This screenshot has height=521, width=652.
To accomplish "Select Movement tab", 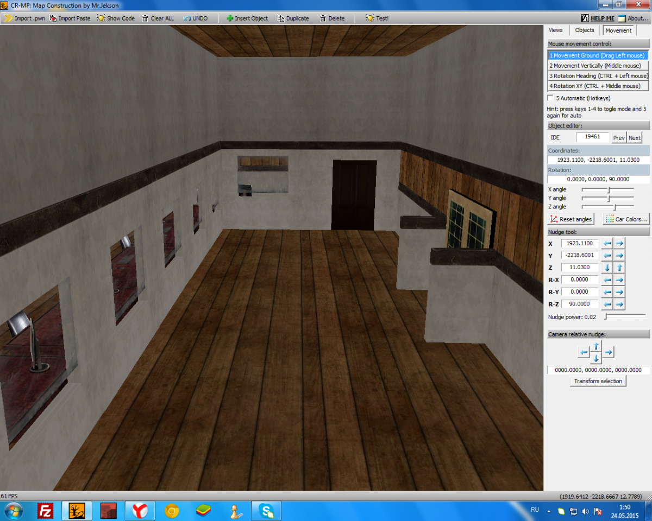I will (618, 30).
